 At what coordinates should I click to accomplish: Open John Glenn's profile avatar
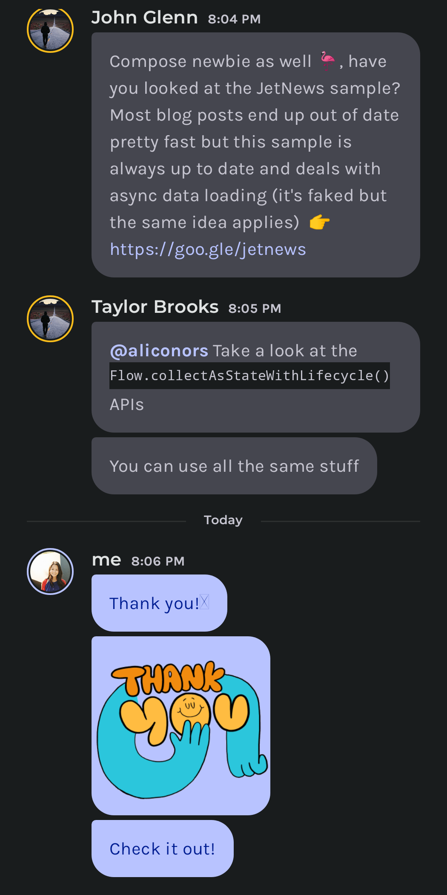click(x=50, y=30)
